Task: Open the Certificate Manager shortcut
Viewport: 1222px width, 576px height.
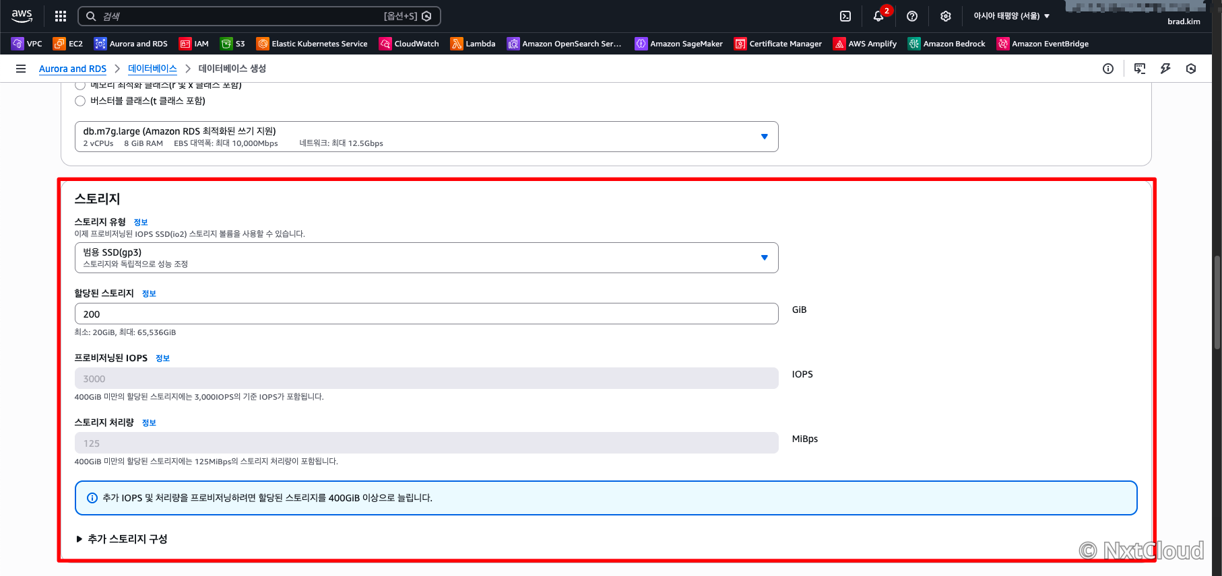Action: (778, 44)
